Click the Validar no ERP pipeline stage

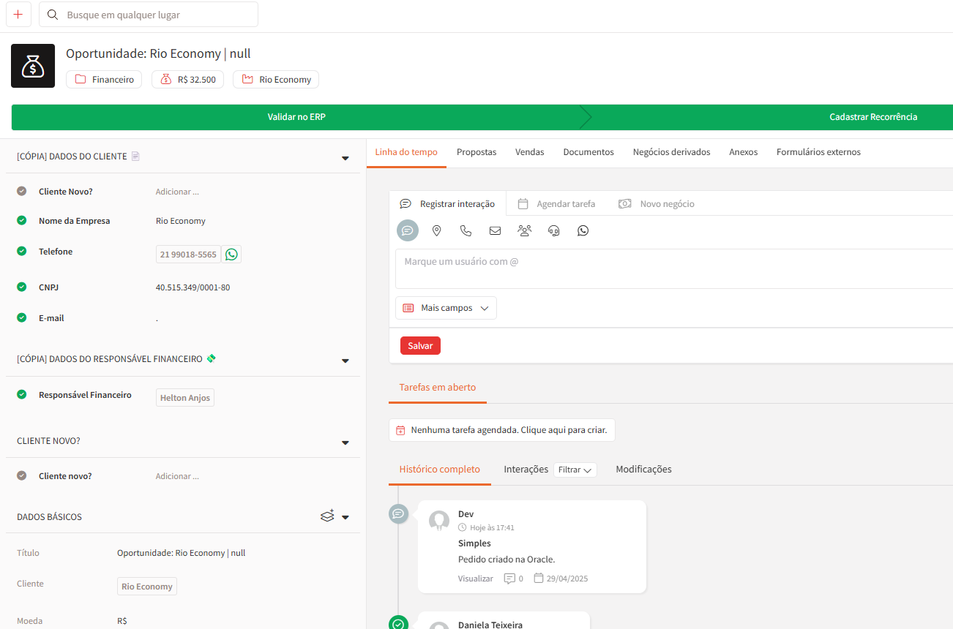(296, 117)
